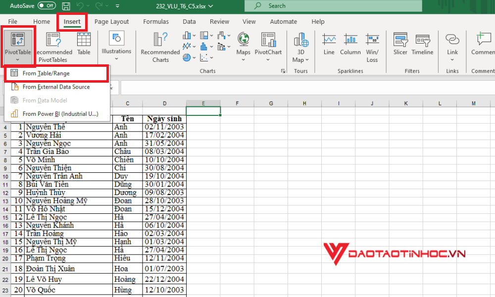Select cell with date 22/12/2004
Image resolution: width=495 pixels, height=297 pixels.
click(x=164, y=279)
